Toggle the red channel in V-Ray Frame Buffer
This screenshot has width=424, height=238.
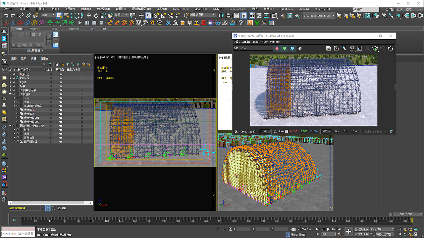[x=277, y=48]
